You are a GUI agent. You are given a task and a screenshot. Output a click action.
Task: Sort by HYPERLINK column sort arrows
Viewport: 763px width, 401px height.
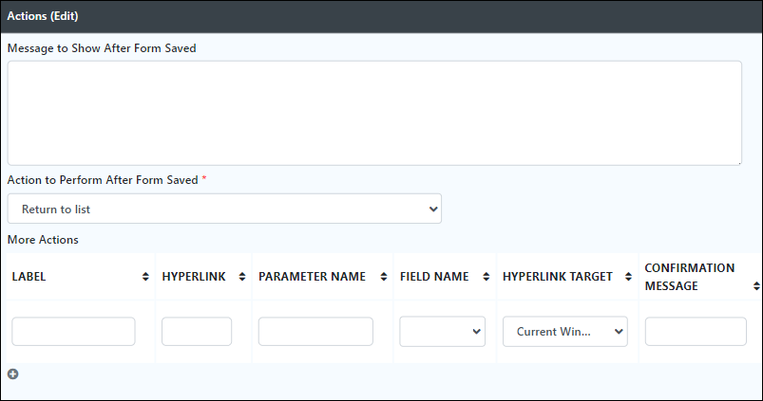[x=242, y=277]
